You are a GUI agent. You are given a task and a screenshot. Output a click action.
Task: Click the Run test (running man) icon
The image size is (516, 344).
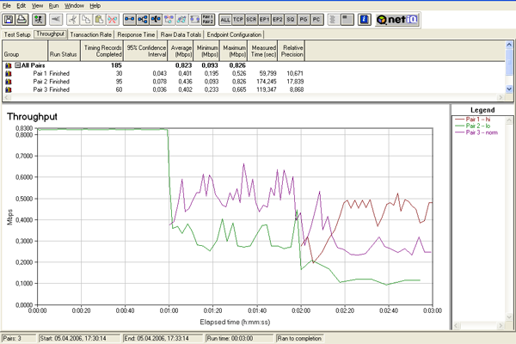coord(39,20)
